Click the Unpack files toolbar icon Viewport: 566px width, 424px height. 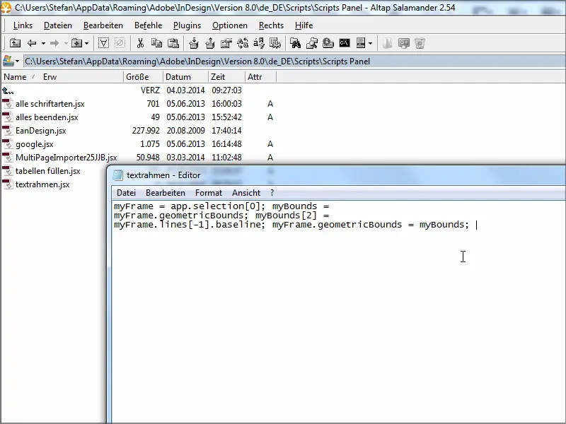[210, 43]
